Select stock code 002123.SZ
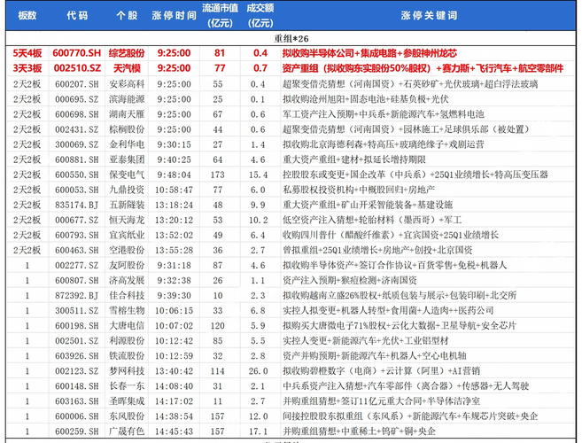This screenshot has width=582, height=443. tap(77, 371)
